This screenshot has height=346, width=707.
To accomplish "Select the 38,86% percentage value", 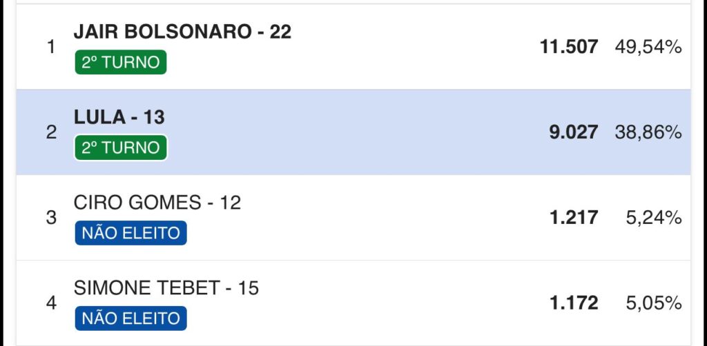I will tap(648, 132).
